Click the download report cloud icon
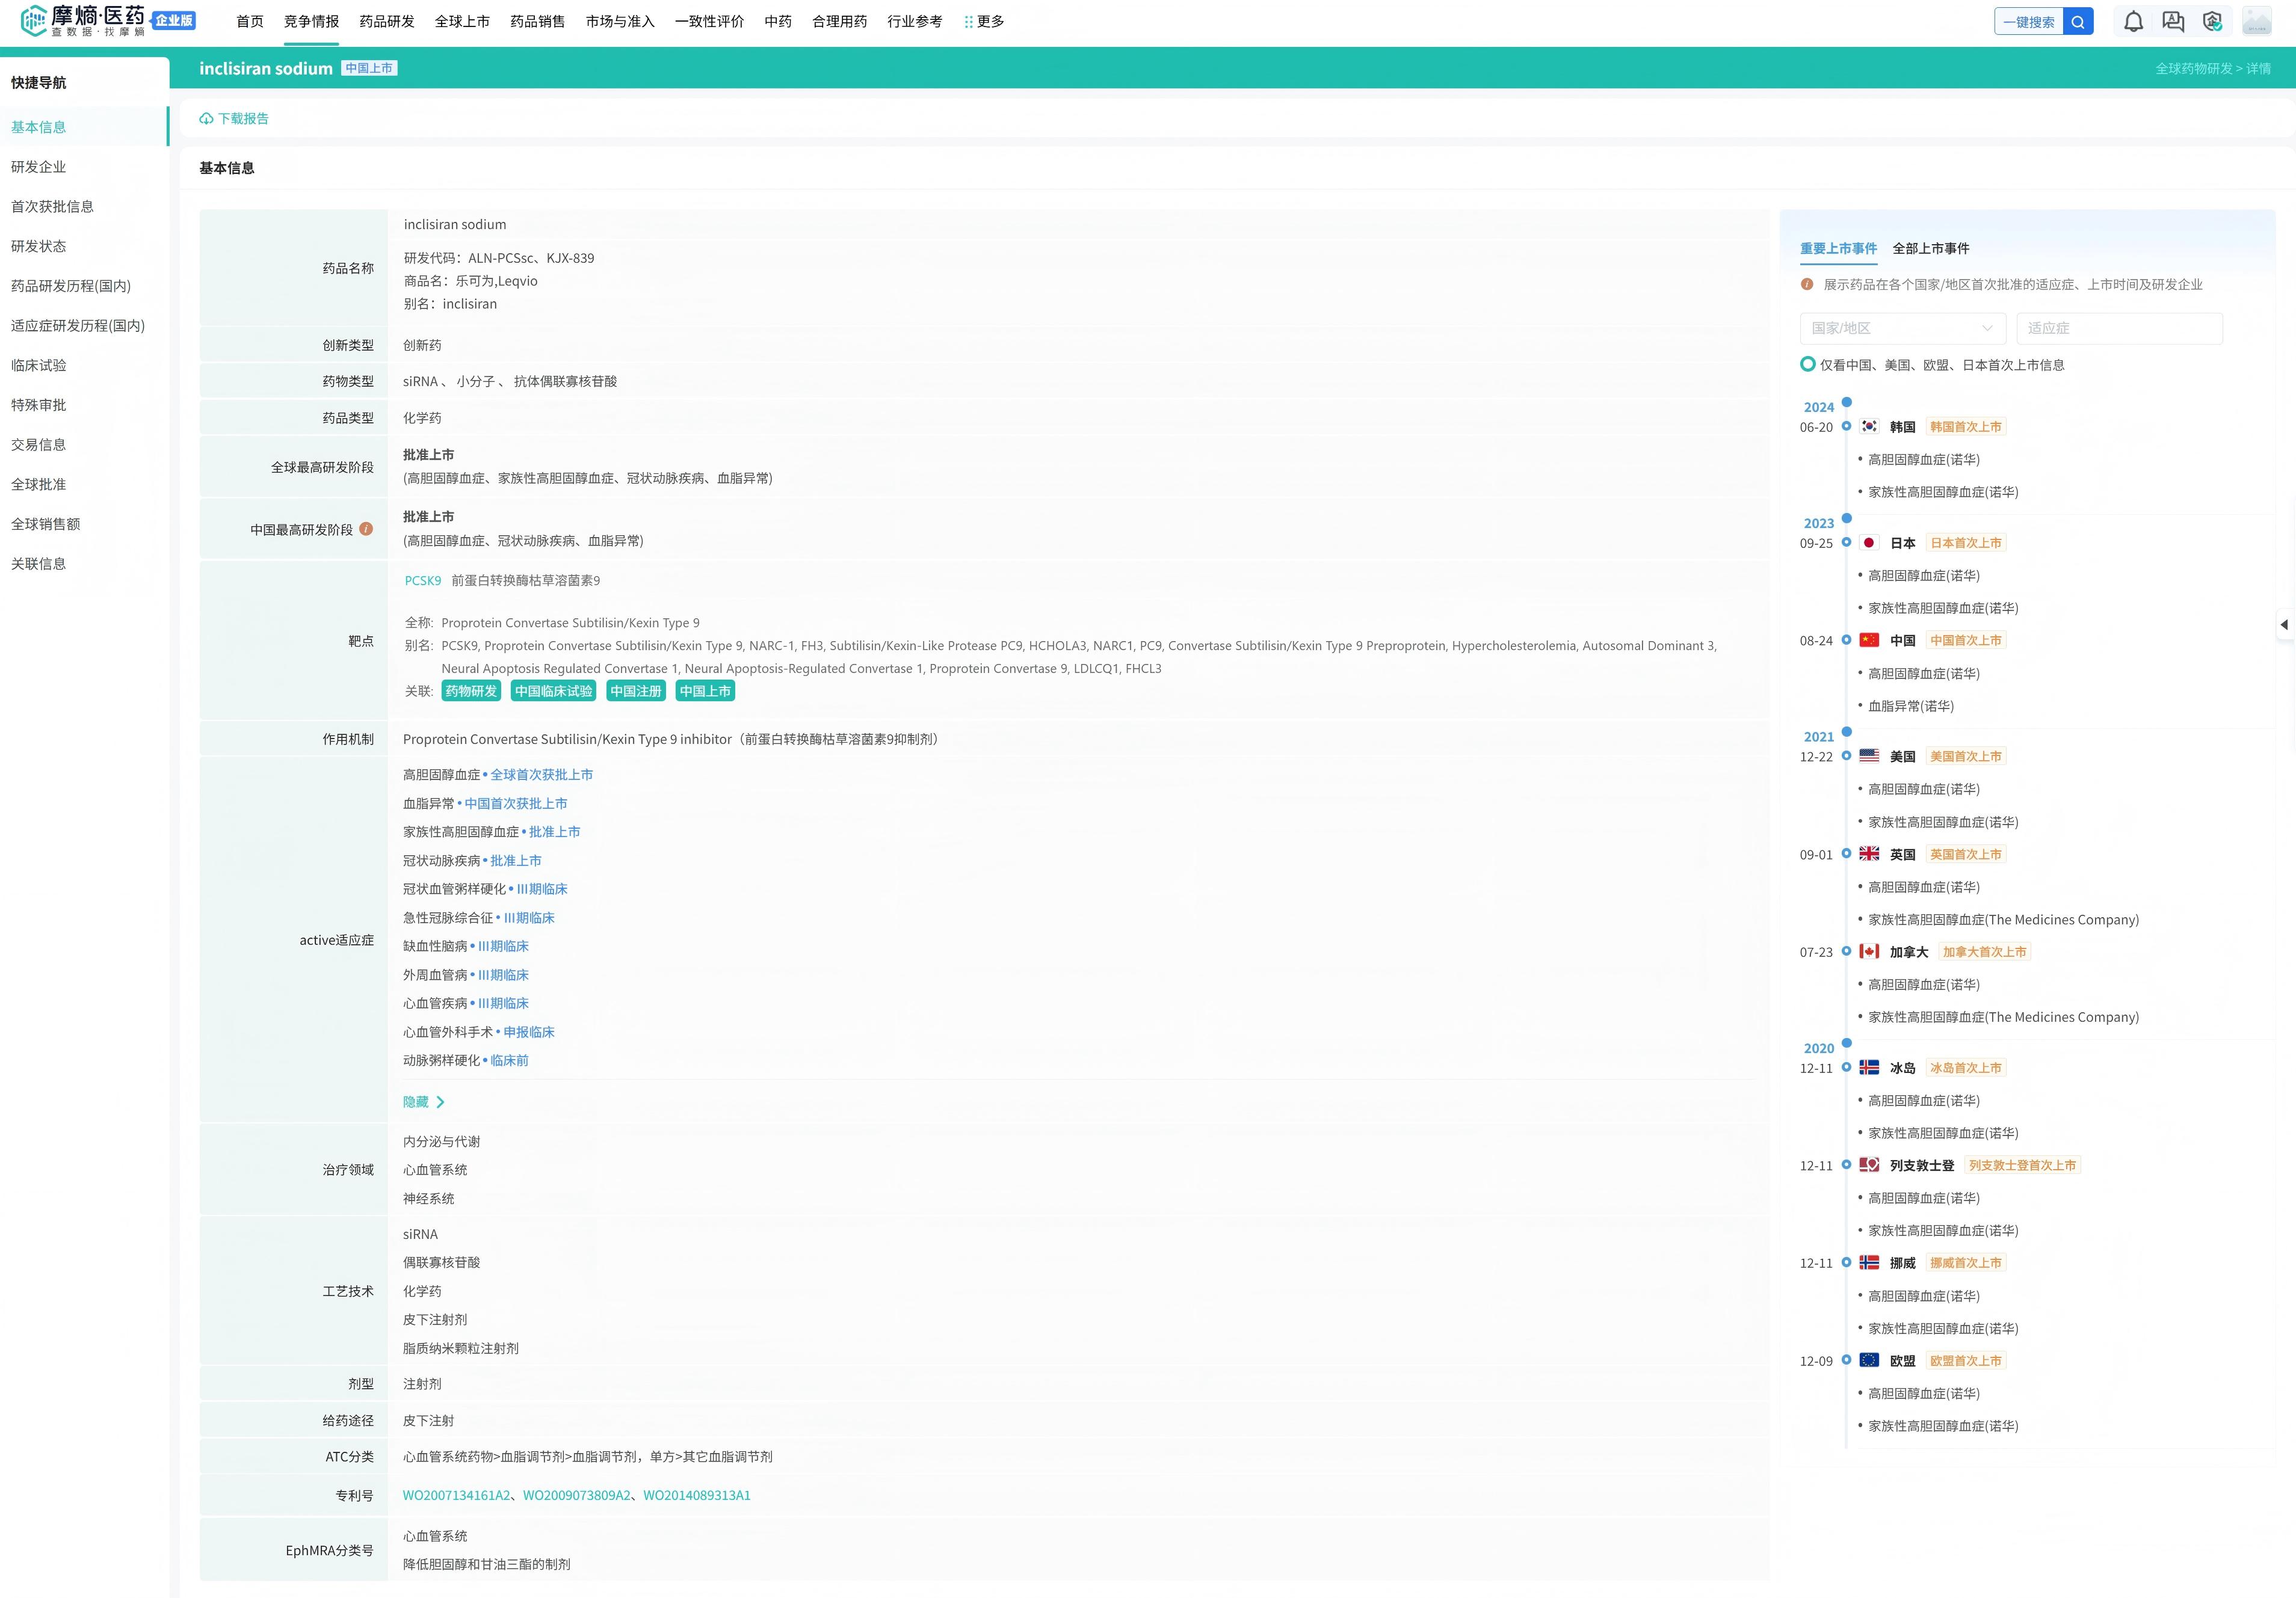2296x1598 pixels. point(206,119)
